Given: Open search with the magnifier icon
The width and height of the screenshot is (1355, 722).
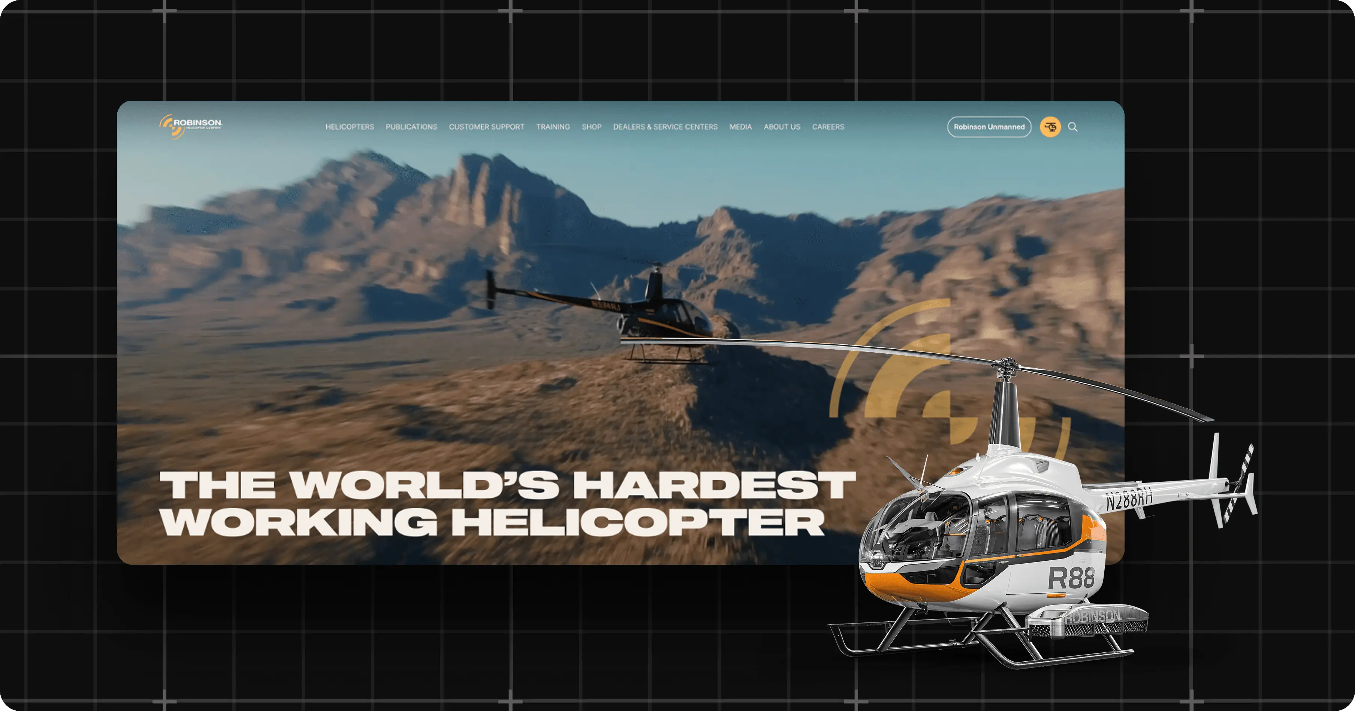Looking at the screenshot, I should pos(1072,127).
